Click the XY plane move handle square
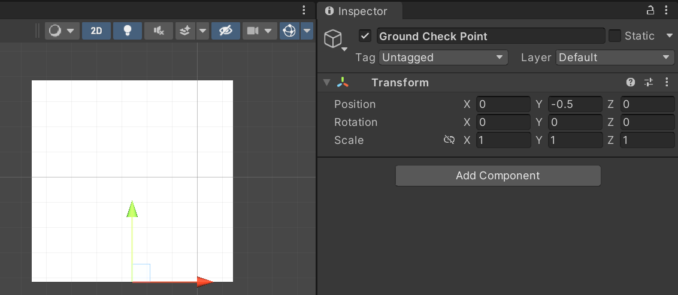This screenshot has height=295, width=678. (141, 272)
